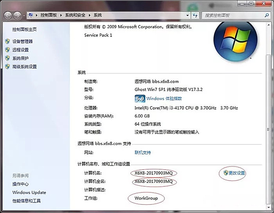This screenshot has width=274, height=213.
Task: Open Windows Update link in sidebar
Action: click(29, 192)
